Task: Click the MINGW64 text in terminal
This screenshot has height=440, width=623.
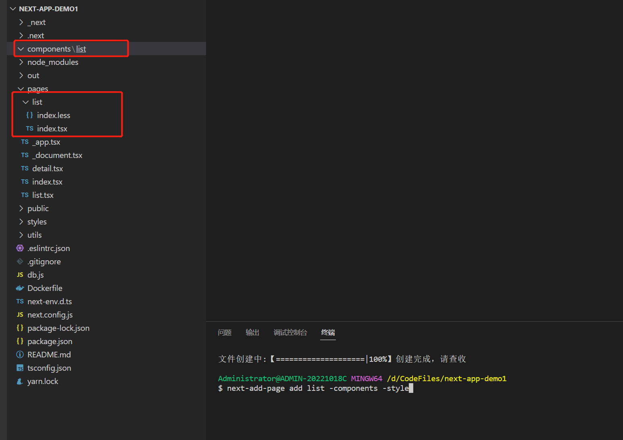Action: (x=367, y=379)
